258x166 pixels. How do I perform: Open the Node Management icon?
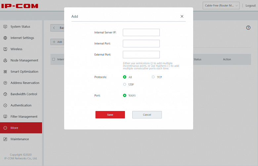tap(5, 60)
